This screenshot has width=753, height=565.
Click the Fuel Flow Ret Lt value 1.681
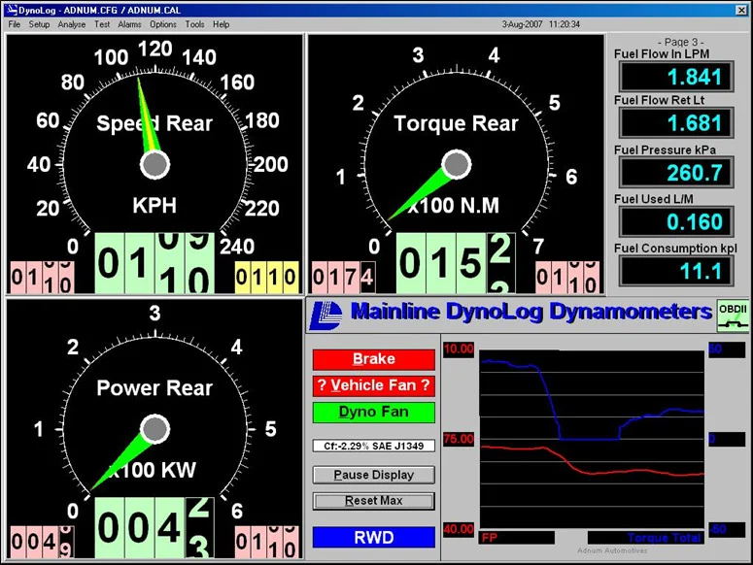[676, 123]
